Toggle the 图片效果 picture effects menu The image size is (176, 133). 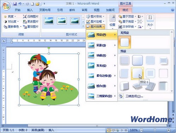[x=95, y=27]
